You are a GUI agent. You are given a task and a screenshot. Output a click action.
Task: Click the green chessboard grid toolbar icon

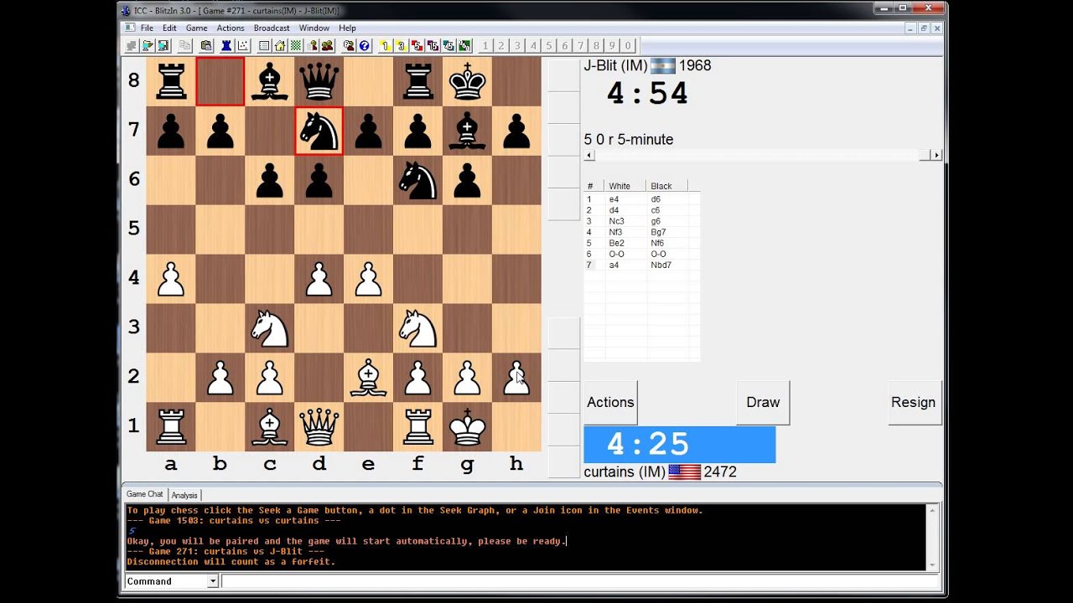pos(296,46)
